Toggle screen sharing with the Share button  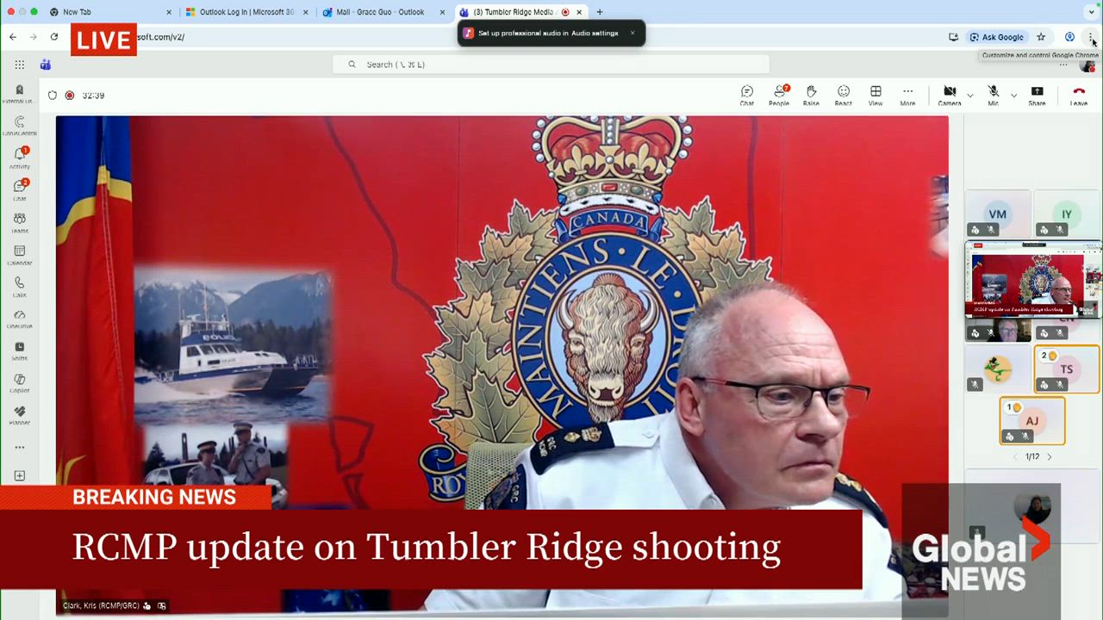(x=1037, y=95)
